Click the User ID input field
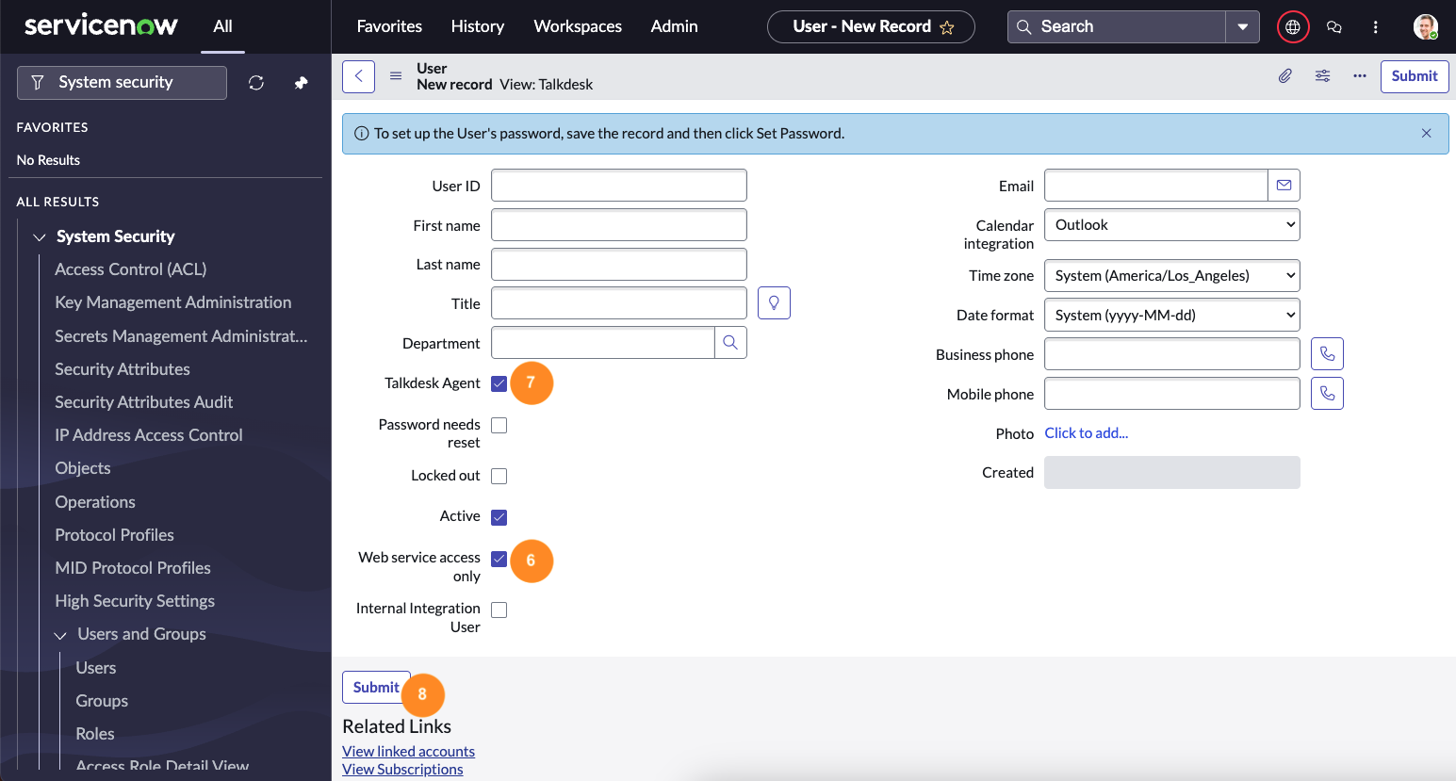The height and width of the screenshot is (781, 1456). pyautogui.click(x=619, y=186)
